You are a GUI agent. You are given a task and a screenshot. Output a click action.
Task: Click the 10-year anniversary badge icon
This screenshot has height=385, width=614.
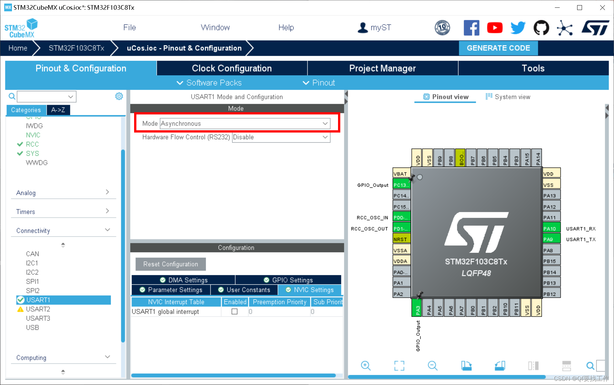tap(442, 28)
